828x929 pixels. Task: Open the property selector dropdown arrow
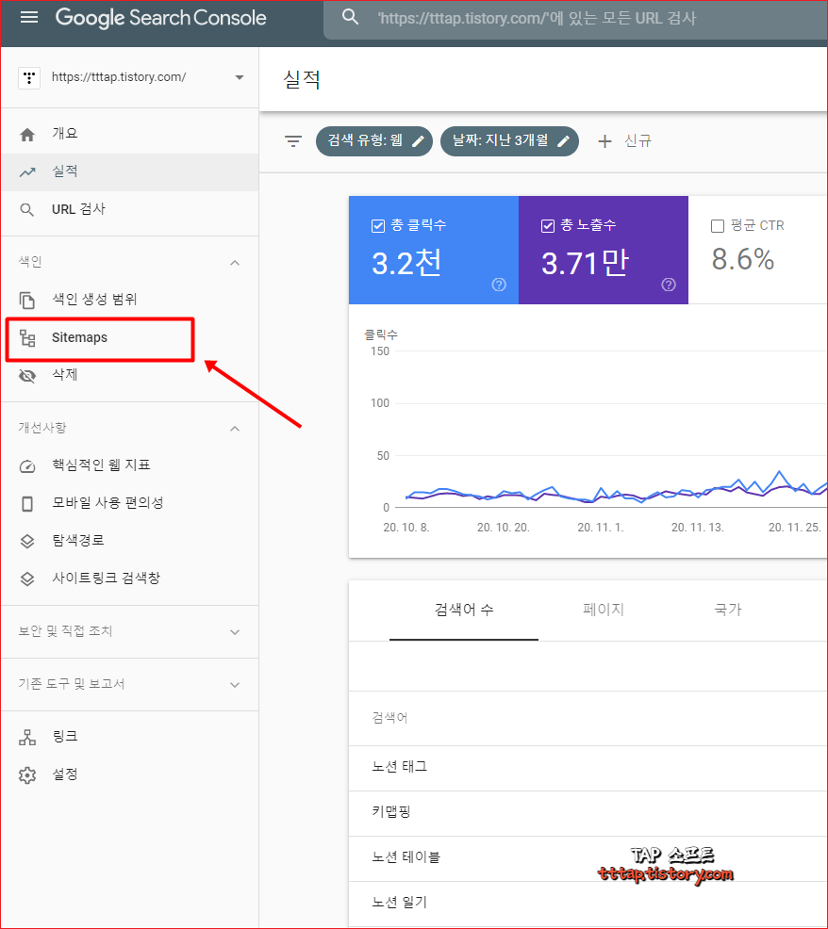pyautogui.click(x=239, y=77)
